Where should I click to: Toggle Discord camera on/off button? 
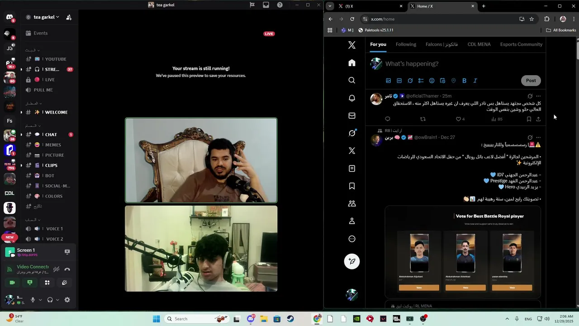[12, 283]
